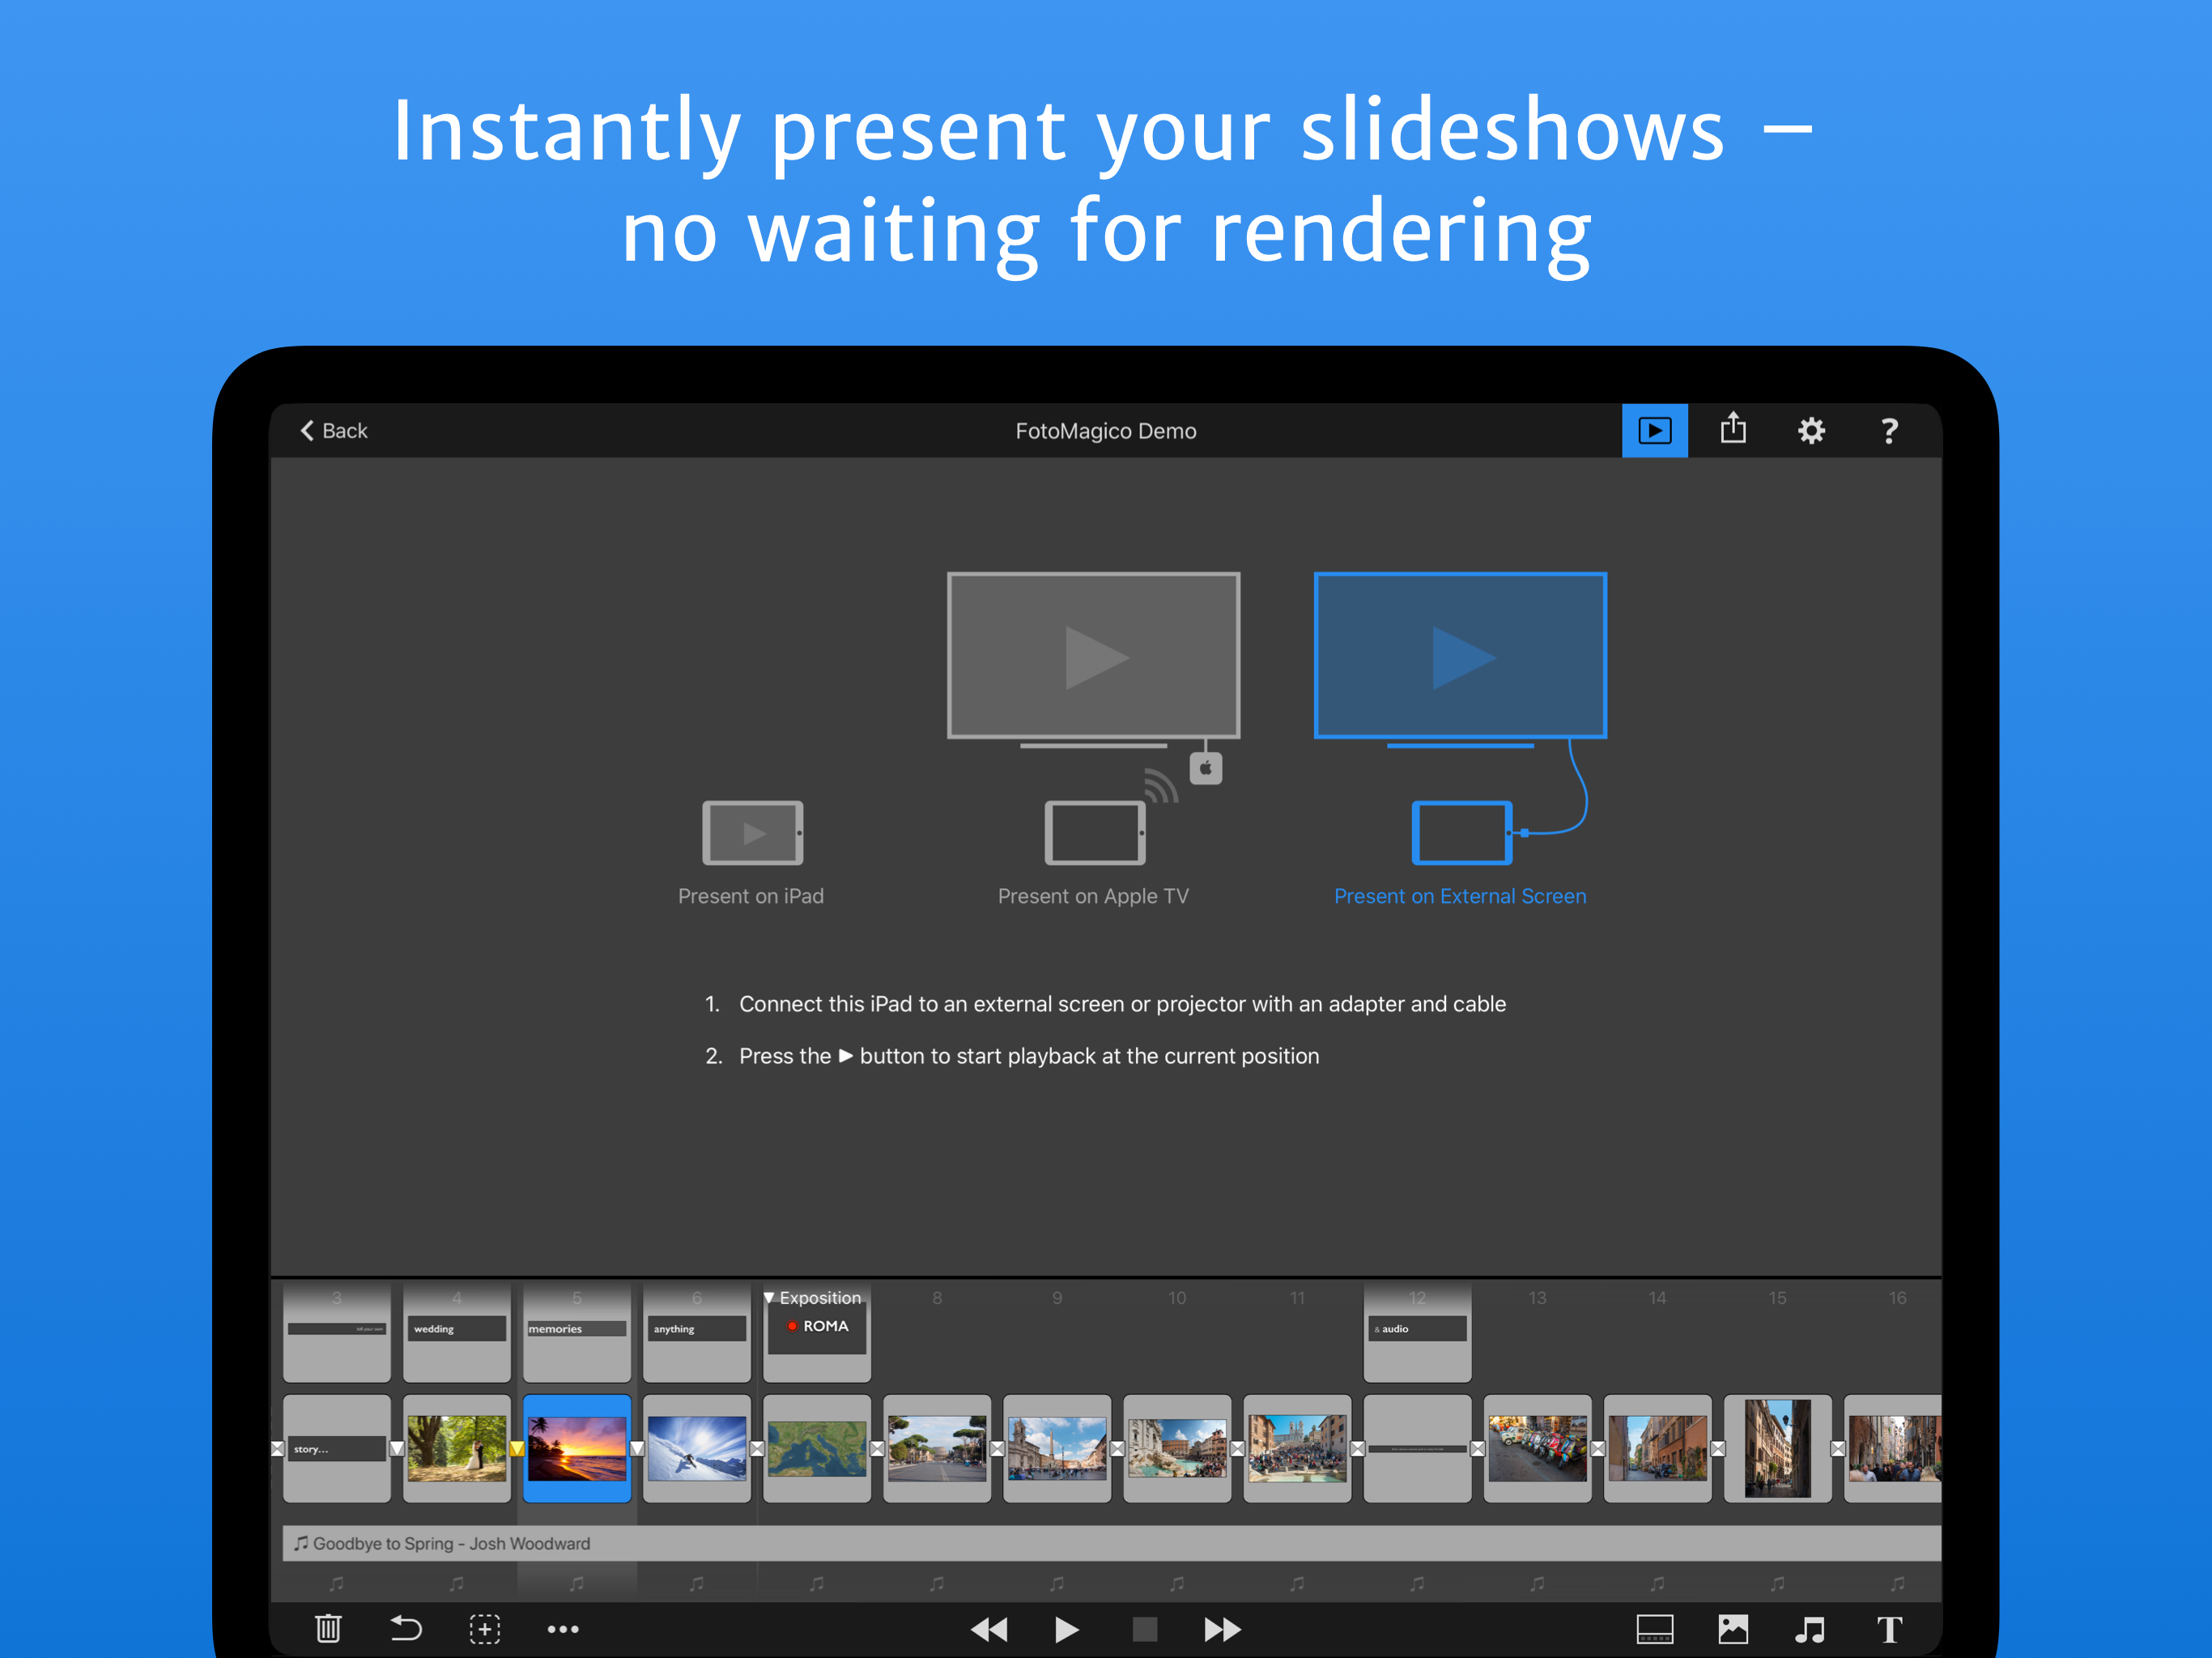Start playback with the play button
The width and height of the screenshot is (2212, 1658).
click(x=1066, y=1629)
